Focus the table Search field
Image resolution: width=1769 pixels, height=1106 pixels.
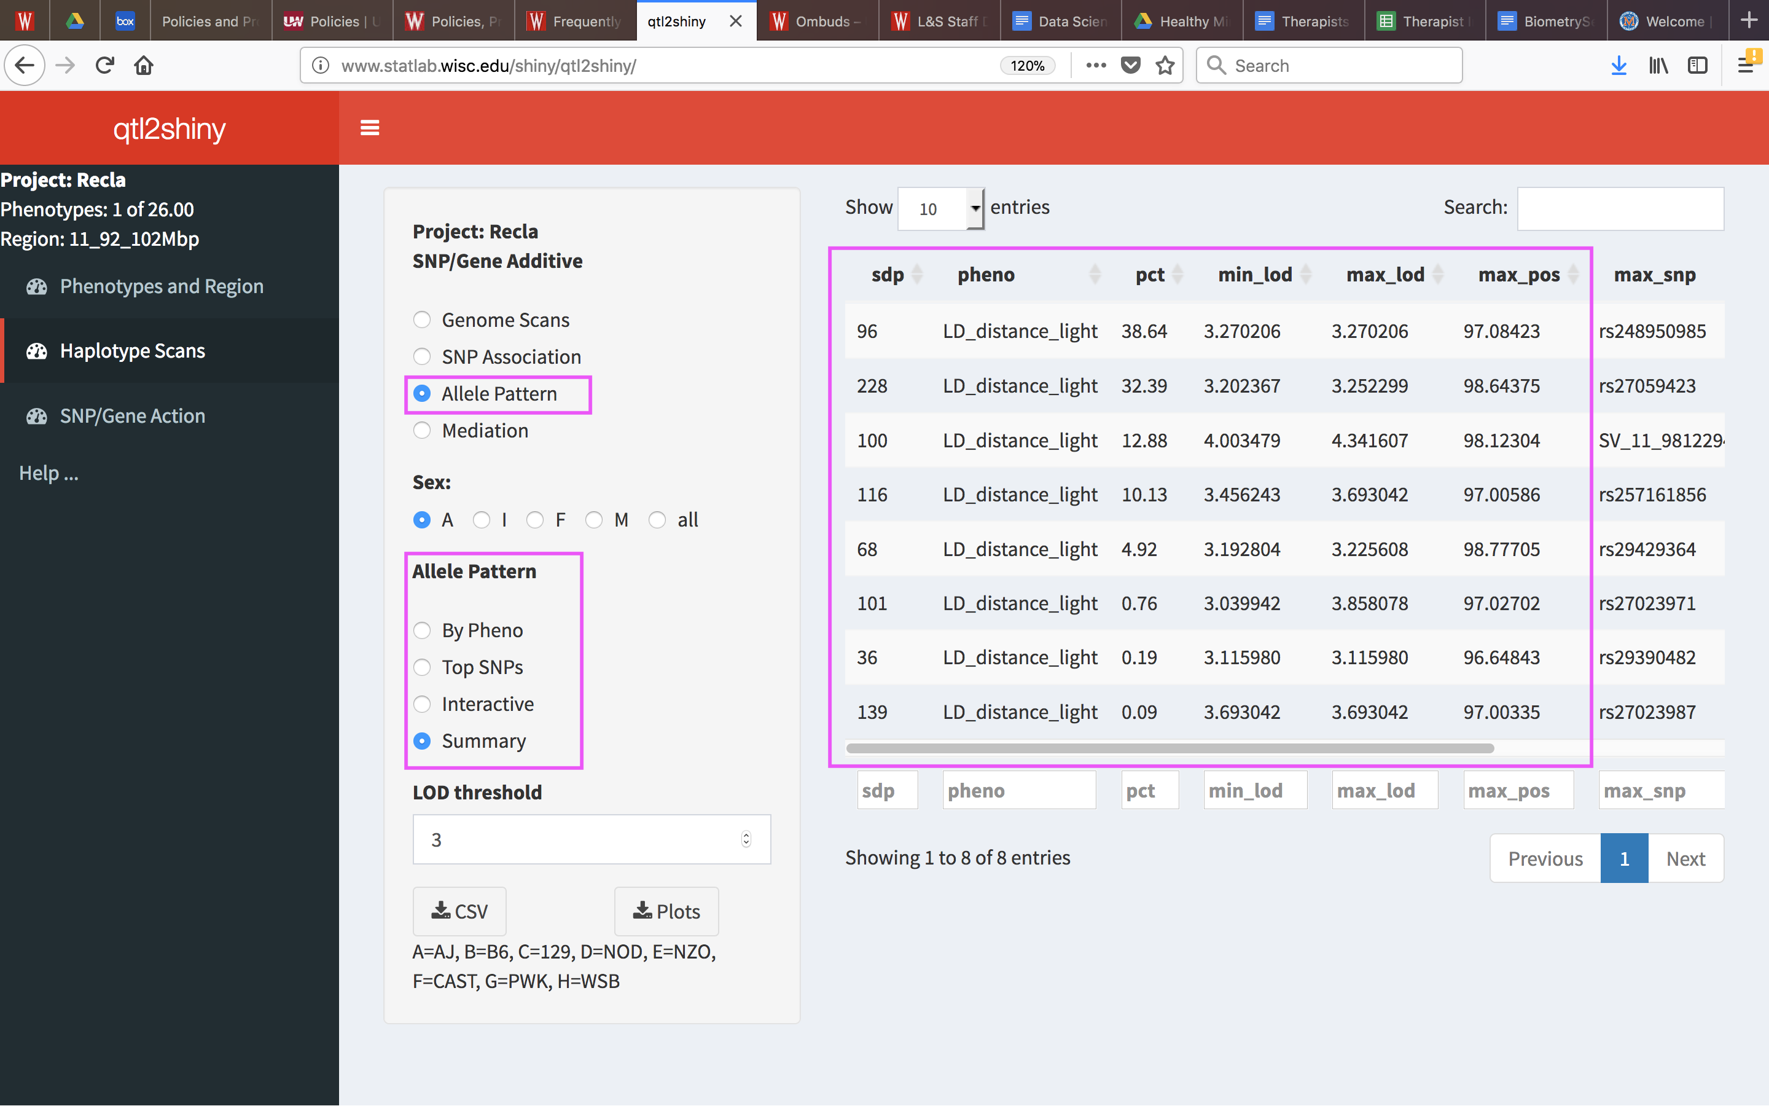click(1620, 208)
